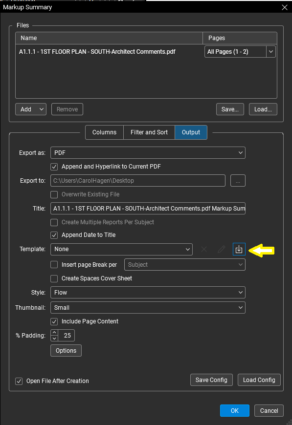Toggle Append and Hyperlink to Current PDF

(54, 167)
